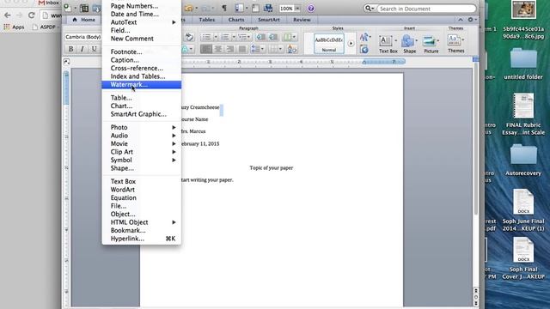The height and width of the screenshot is (309, 550).
Task: Choose Equation from Insert menu
Action: 141,198
